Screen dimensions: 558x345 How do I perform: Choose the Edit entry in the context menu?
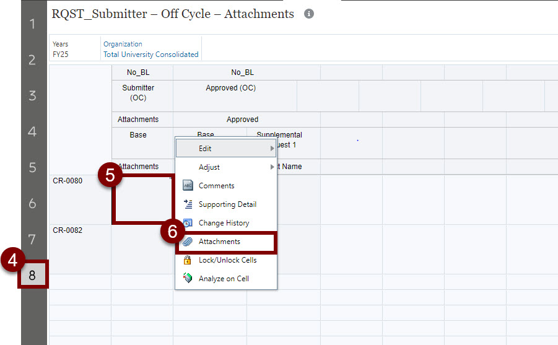click(x=205, y=149)
